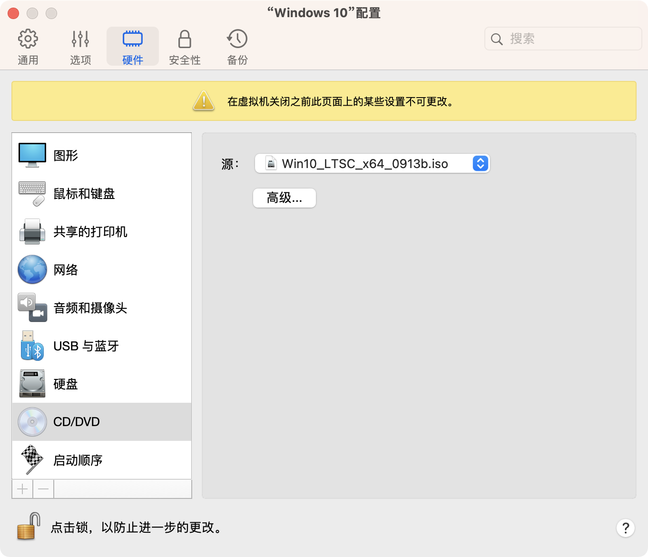
Task: Open the 源 source dropdown with Win10_LTSC iso
Action: (373, 163)
